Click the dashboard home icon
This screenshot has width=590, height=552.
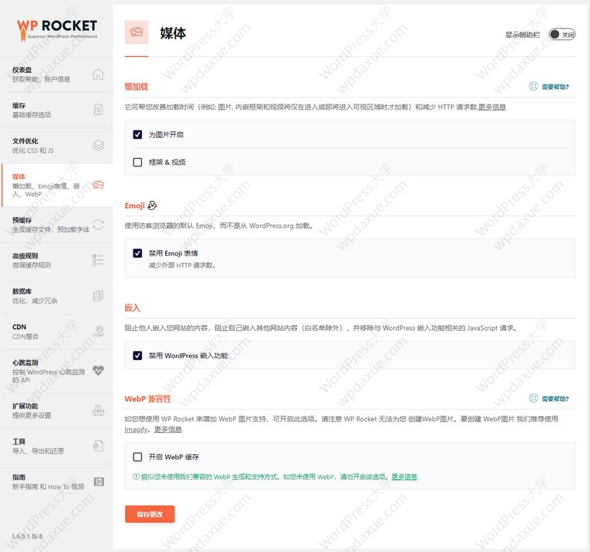pos(98,74)
